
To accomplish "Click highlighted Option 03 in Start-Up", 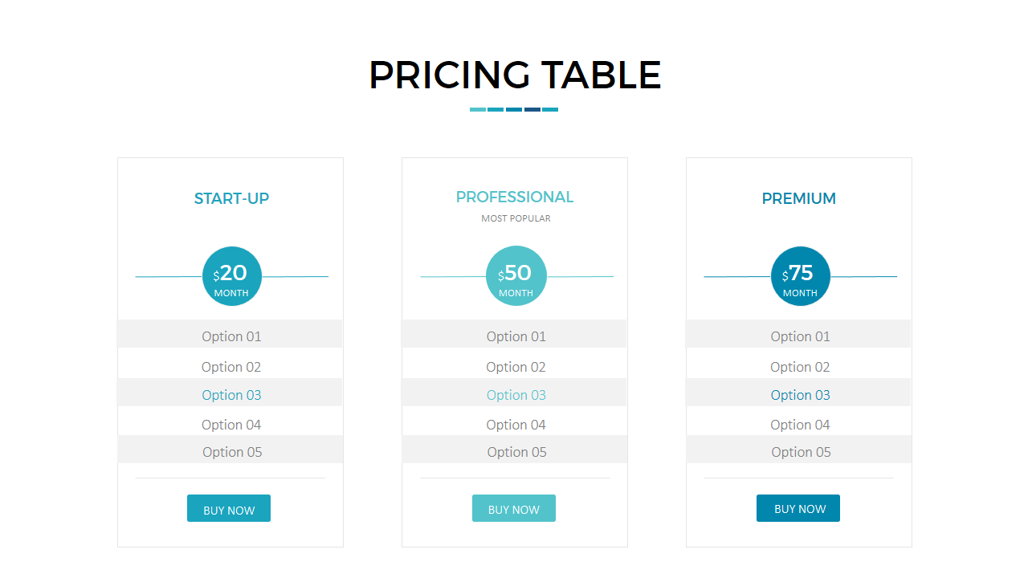I will (231, 395).
